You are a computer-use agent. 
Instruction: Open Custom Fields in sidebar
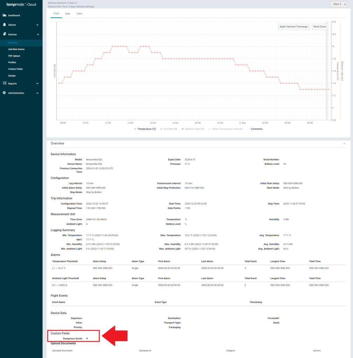pyautogui.click(x=15, y=69)
